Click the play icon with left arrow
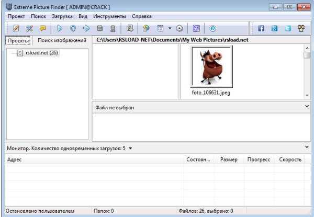 pos(86,28)
